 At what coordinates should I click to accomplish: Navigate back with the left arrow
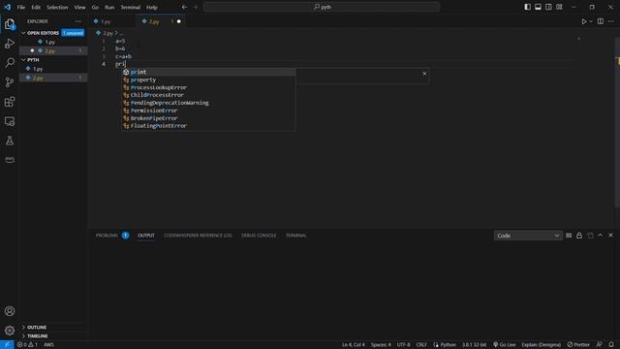(184, 7)
